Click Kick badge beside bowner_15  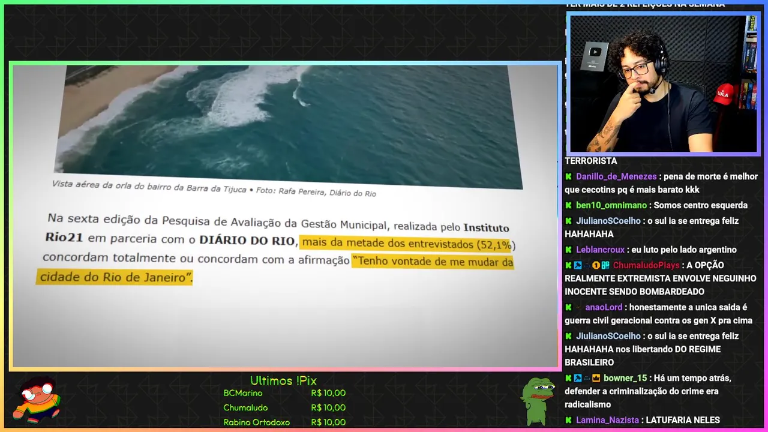coord(568,378)
